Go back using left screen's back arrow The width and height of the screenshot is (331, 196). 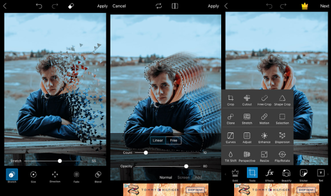pos(5,6)
